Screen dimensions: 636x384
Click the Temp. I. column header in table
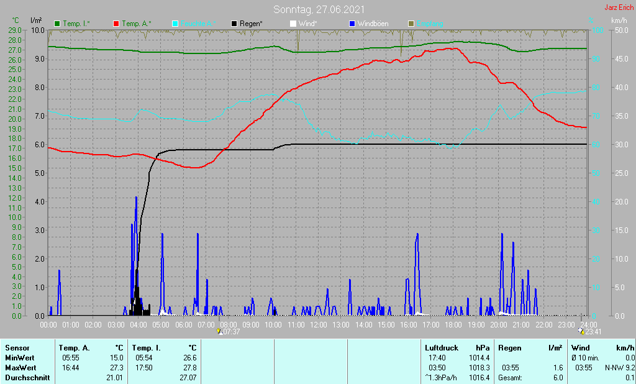tap(147, 348)
